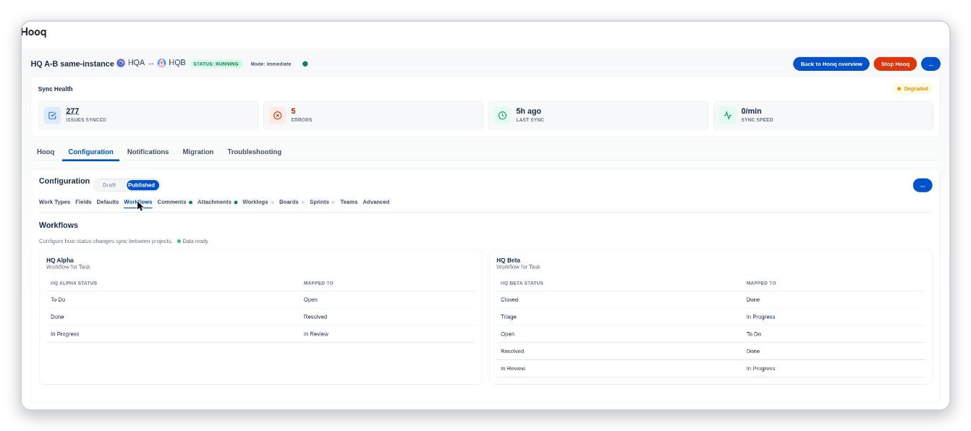Click the sync speed pulse icon
The width and height of the screenshot is (971, 431).
pyautogui.click(x=728, y=115)
